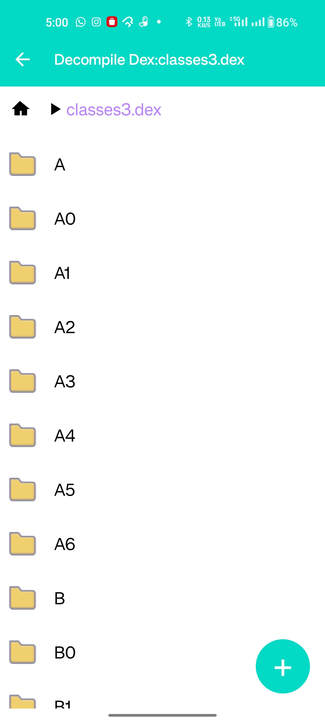Select the classes3.dex breadcrumb path

click(x=114, y=110)
